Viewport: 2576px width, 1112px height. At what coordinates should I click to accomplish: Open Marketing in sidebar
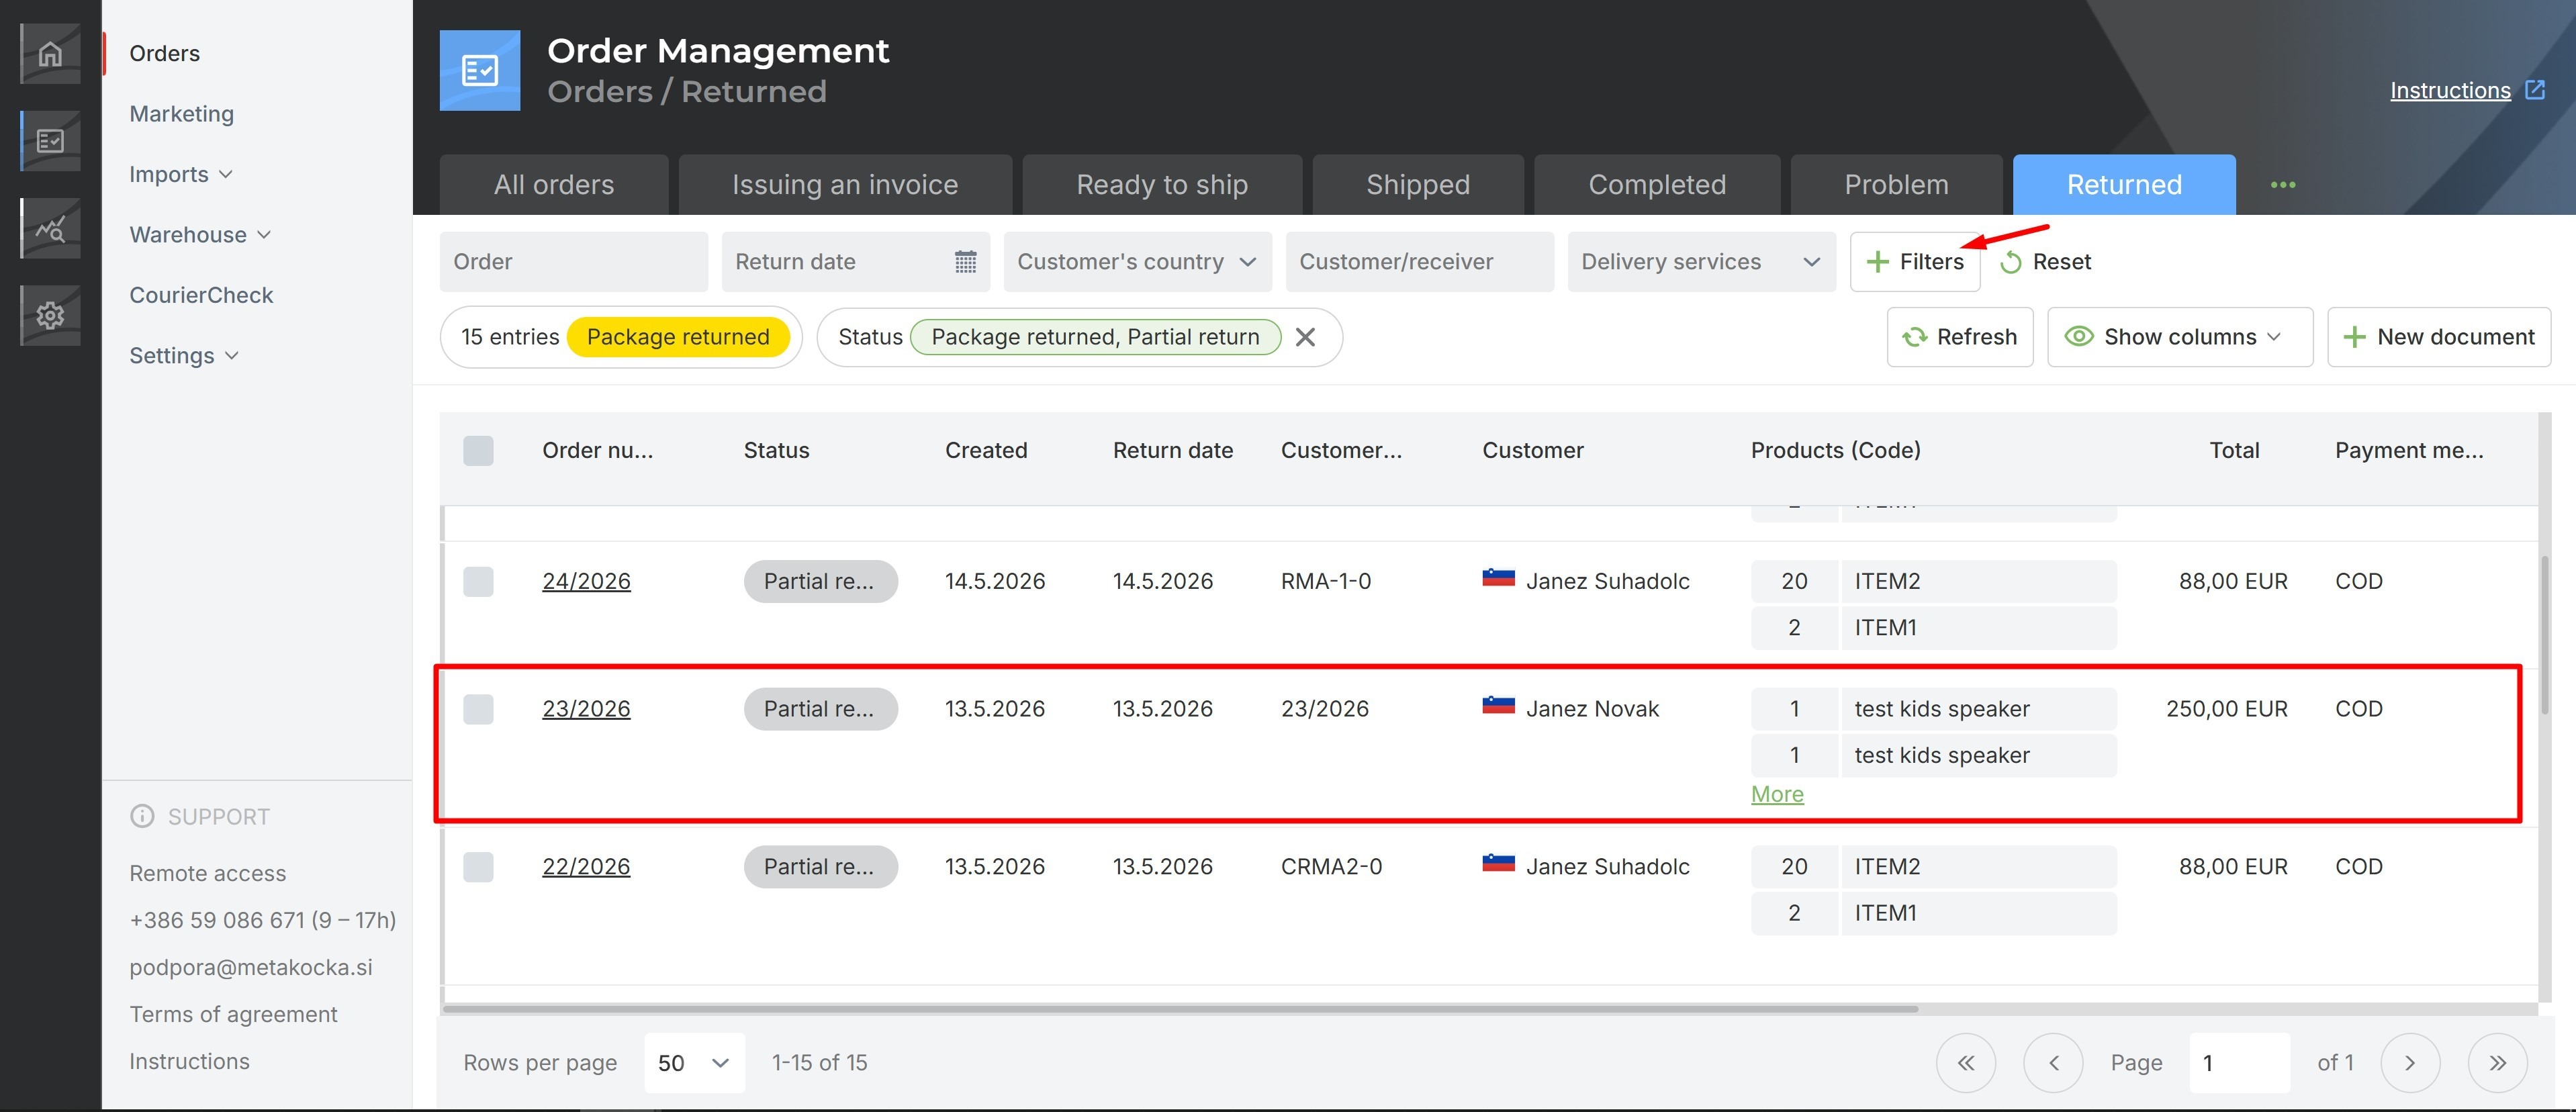[x=182, y=114]
